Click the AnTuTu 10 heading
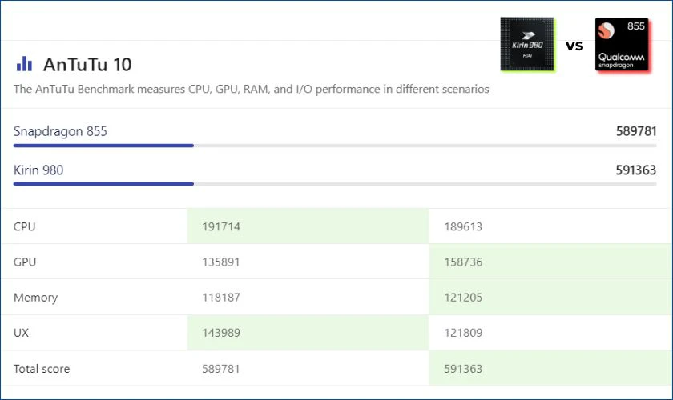This screenshot has width=673, height=400. point(87,64)
